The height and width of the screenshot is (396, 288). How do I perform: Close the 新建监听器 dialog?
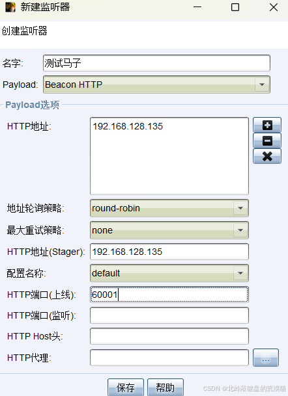click(274, 7)
